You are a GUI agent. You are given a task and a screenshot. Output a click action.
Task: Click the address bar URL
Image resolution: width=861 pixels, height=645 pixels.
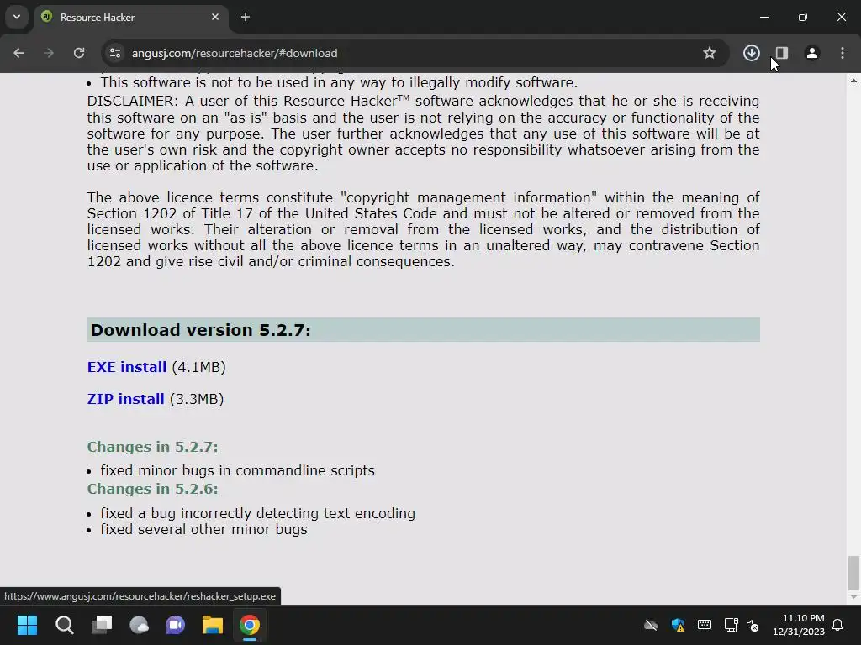point(235,53)
